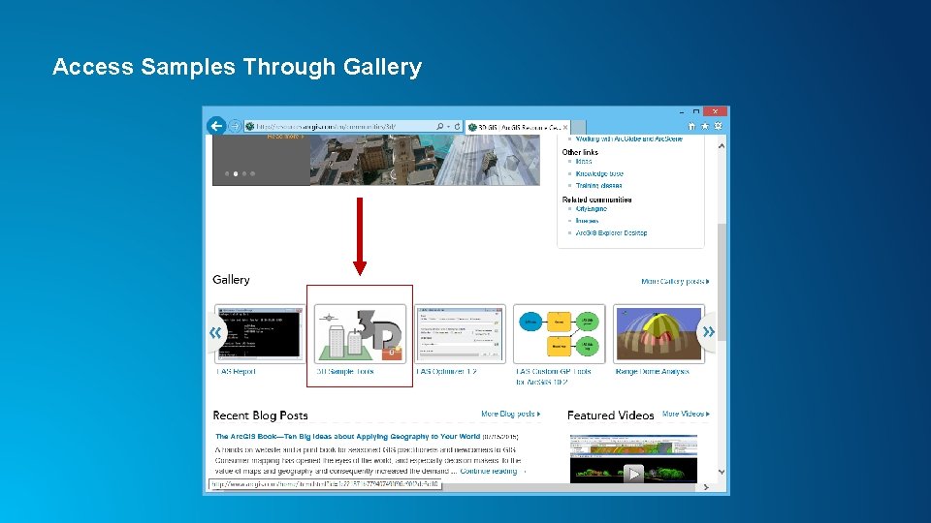Click the Continue reading link
The width and height of the screenshot is (931, 523).
click(489, 472)
